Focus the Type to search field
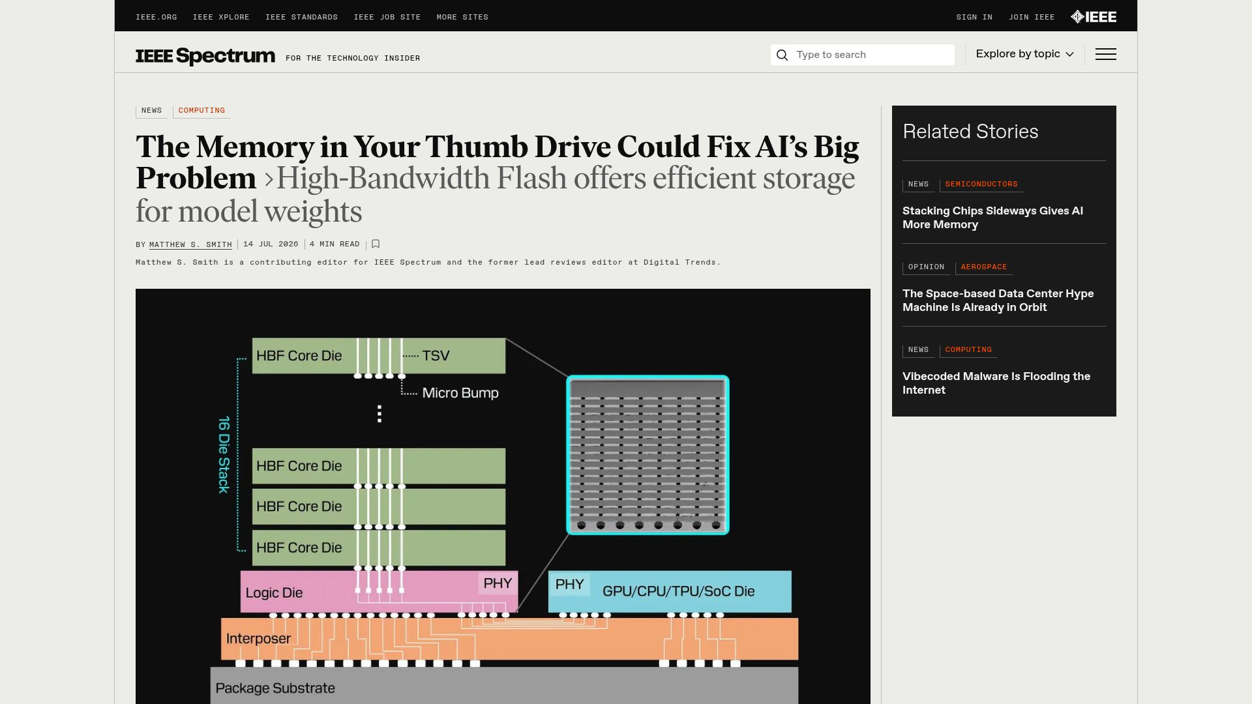Screen dimensions: 1252x704 tap(862, 55)
